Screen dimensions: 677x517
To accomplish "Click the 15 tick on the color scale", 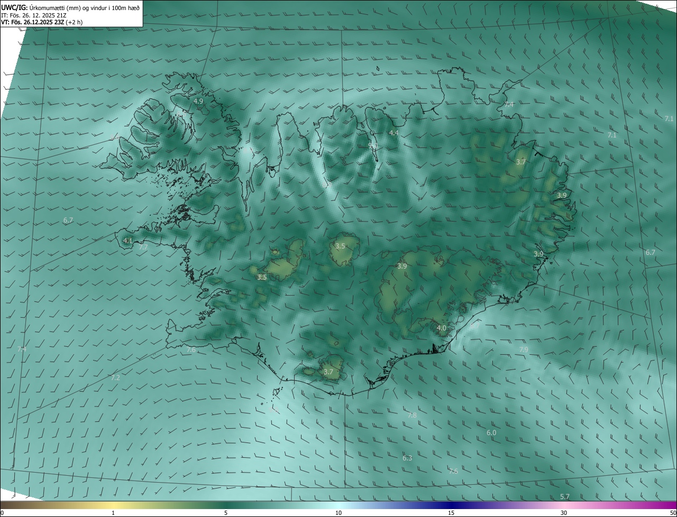I will point(451,513).
